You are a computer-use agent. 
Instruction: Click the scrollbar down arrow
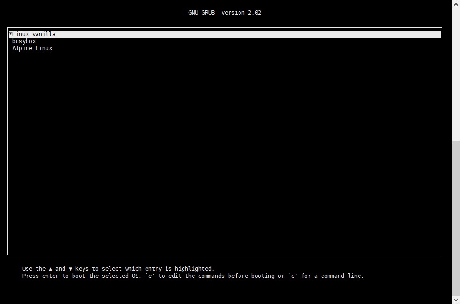456,300
